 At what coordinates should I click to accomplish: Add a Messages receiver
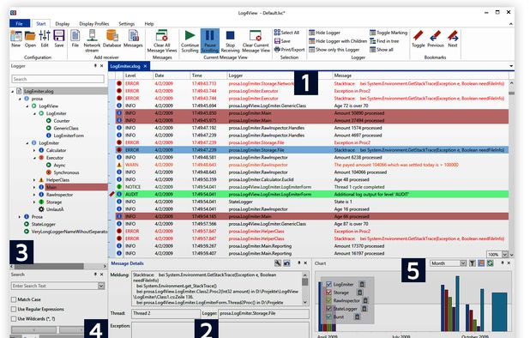click(133, 39)
